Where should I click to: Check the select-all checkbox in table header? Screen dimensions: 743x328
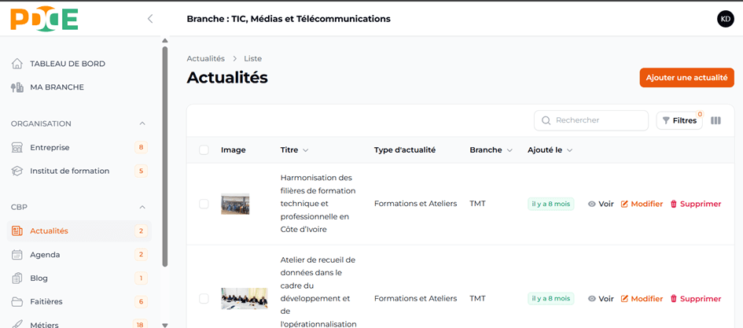(x=204, y=150)
